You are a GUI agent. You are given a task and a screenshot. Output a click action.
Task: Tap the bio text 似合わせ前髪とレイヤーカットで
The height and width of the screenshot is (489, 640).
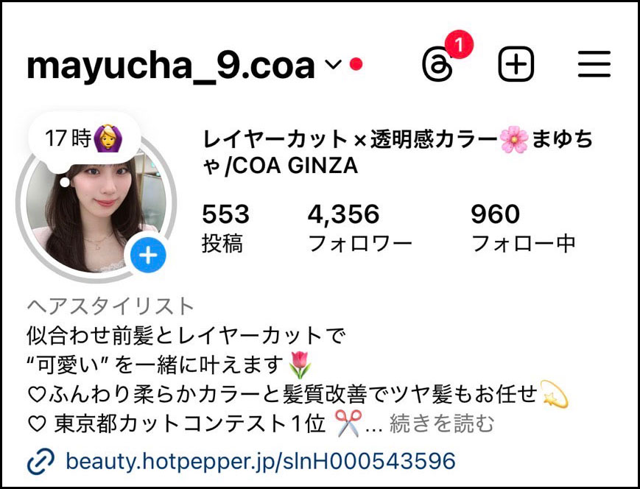click(186, 336)
